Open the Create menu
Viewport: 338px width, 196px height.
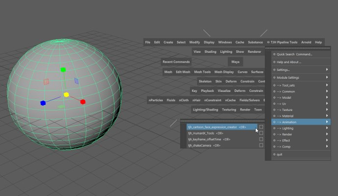168,43
